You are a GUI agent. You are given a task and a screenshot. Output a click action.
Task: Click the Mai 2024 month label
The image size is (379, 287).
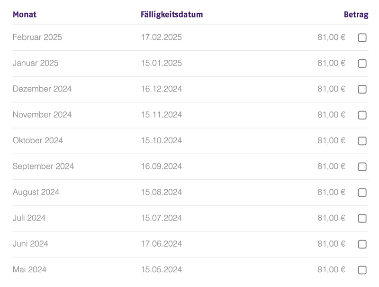click(x=29, y=270)
